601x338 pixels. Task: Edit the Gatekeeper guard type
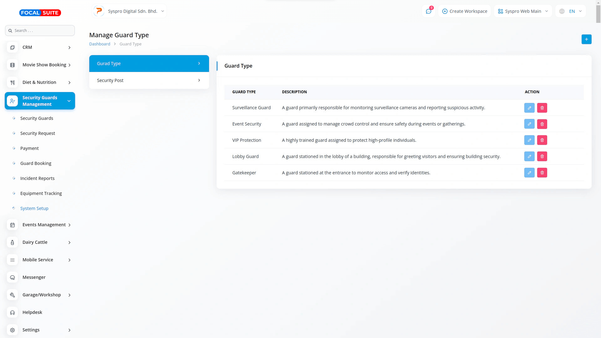tap(529, 173)
